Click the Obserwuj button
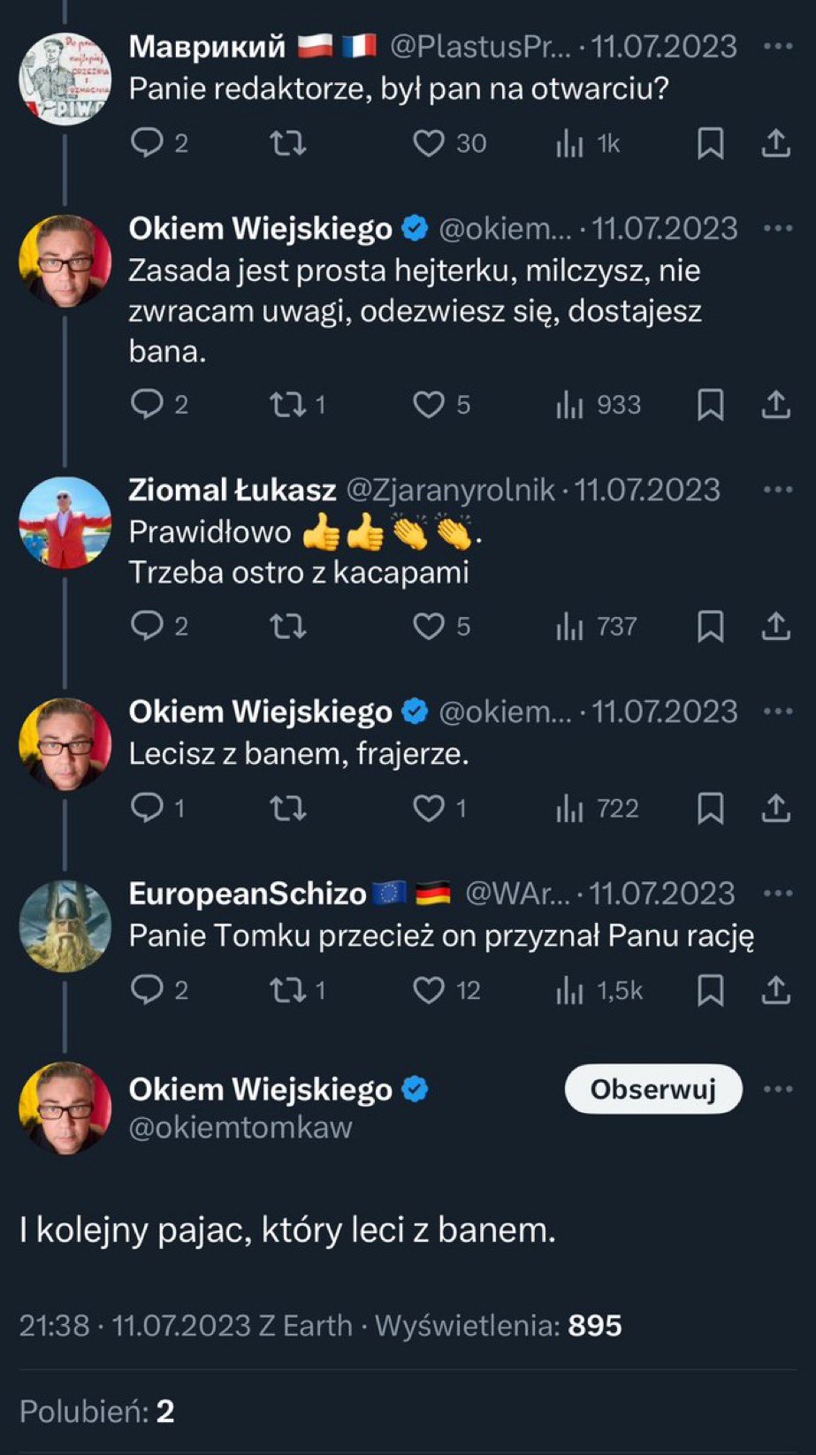816x1455 pixels. point(652,1089)
